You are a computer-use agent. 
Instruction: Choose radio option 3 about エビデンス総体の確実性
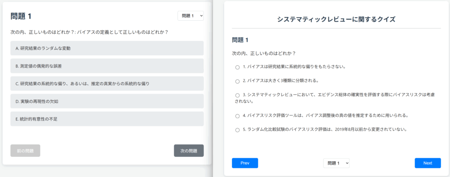[x=237, y=95]
